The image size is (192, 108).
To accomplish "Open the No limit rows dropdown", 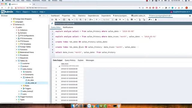I will point(108,19).
